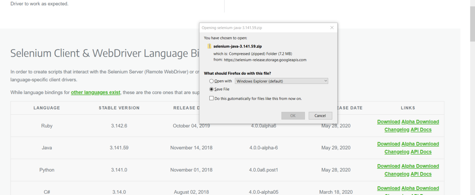Image resolution: width=475 pixels, height=195 pixels.
Task: Open the Ruby API Docs
Action: click(x=421, y=130)
